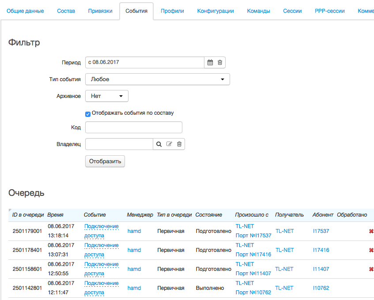Click Первичная cell in row 2501178401
374x300 pixels.
[x=171, y=250]
